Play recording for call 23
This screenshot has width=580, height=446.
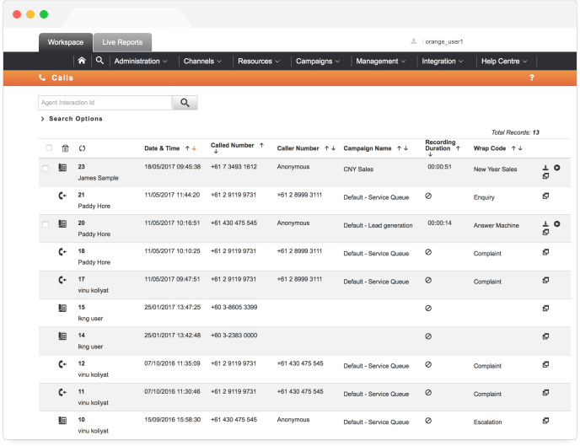coord(556,168)
